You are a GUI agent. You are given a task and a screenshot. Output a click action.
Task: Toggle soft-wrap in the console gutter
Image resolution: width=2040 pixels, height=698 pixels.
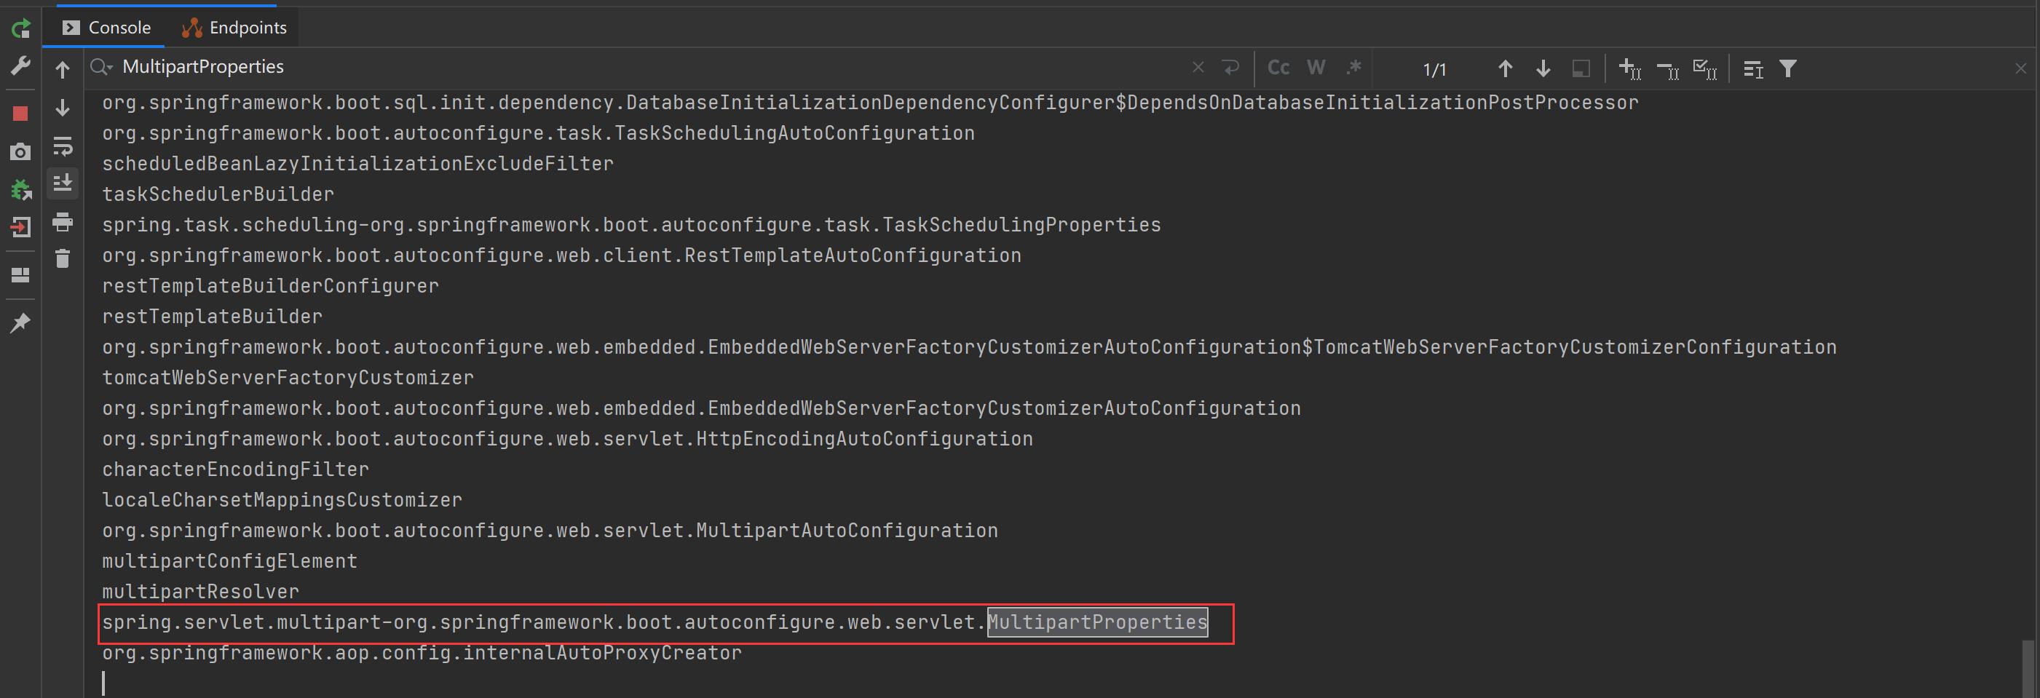[63, 146]
